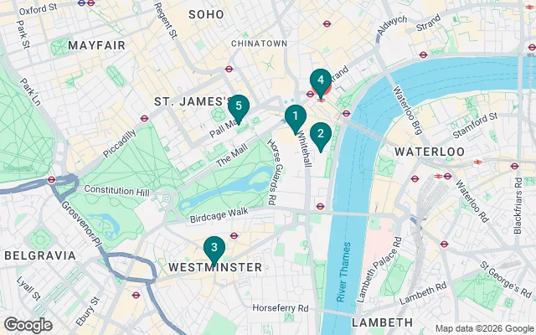Viewport: 536px width, 335px height.
Task: Click the Underground icon near Ebury St
Action: tap(136, 295)
